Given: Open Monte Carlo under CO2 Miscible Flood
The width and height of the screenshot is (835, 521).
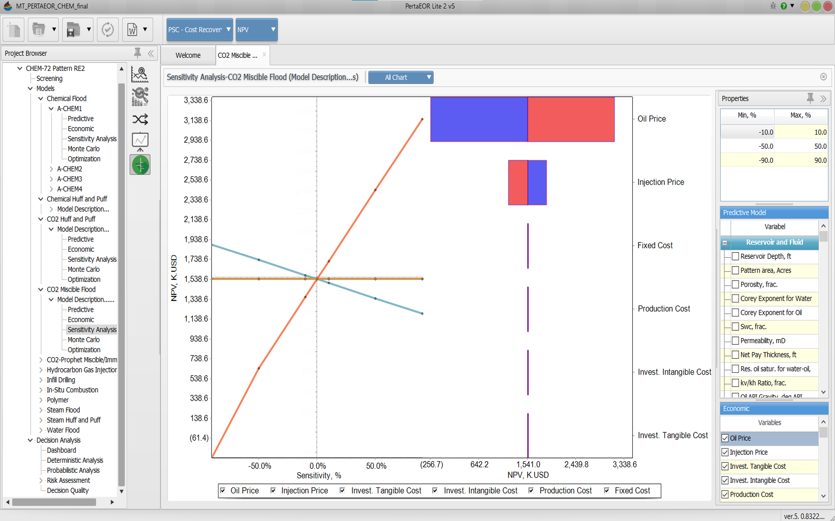Looking at the screenshot, I should click(83, 340).
